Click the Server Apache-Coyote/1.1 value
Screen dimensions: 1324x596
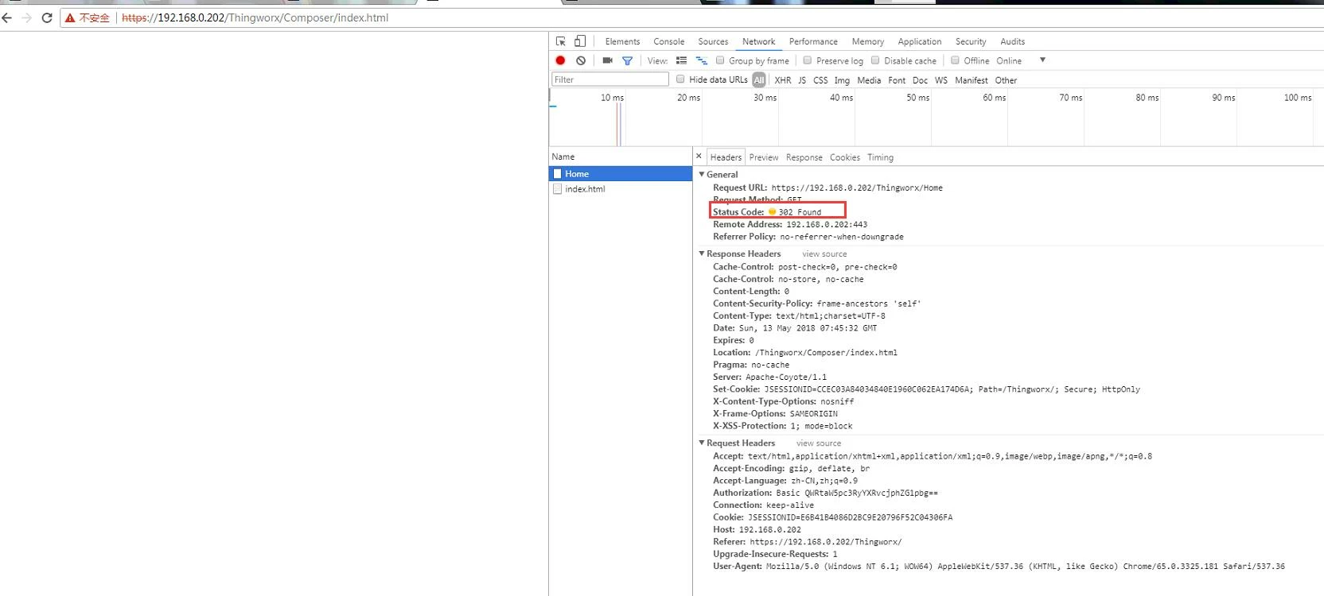[x=786, y=377]
